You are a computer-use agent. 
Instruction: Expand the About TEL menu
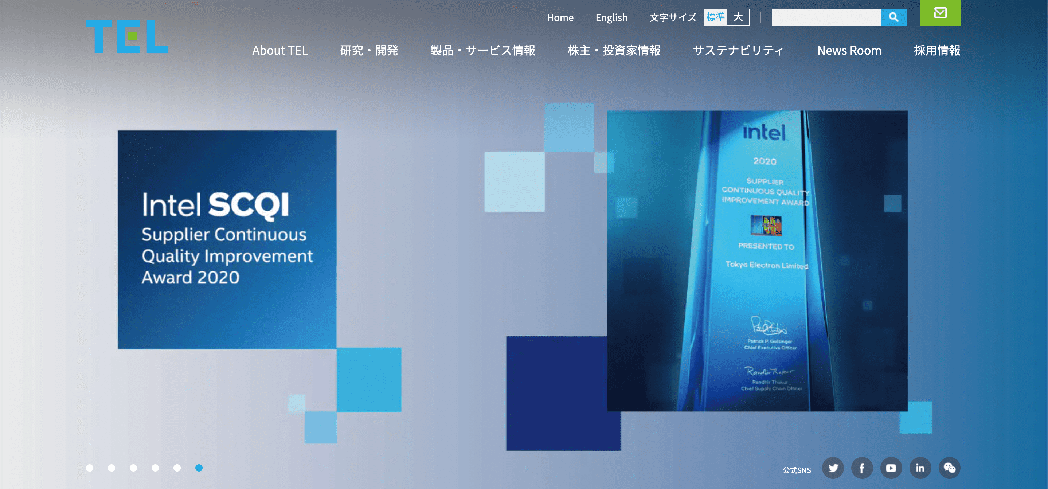click(x=280, y=50)
